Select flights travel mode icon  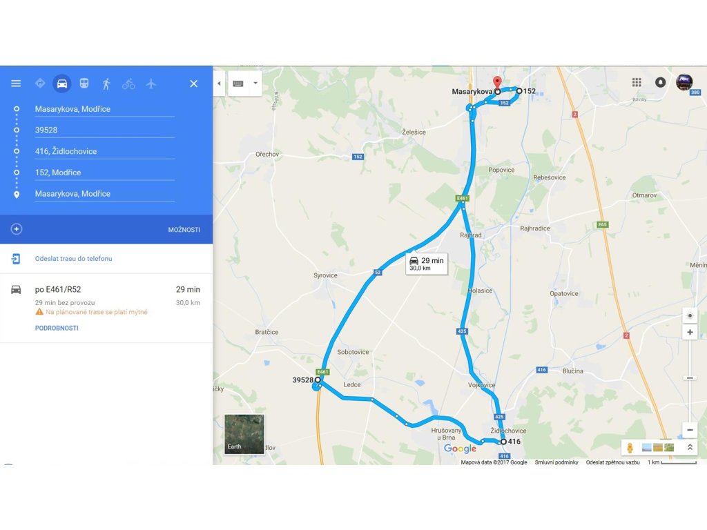(151, 84)
